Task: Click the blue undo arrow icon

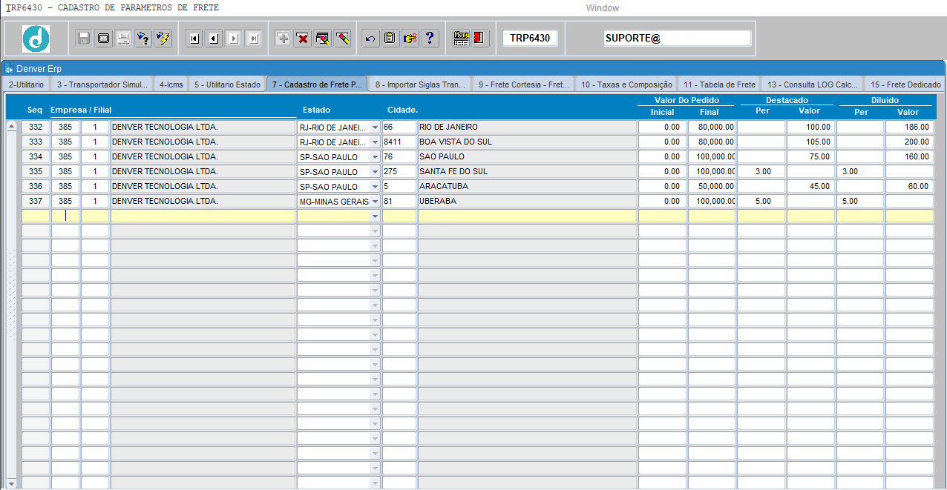Action: [x=370, y=39]
